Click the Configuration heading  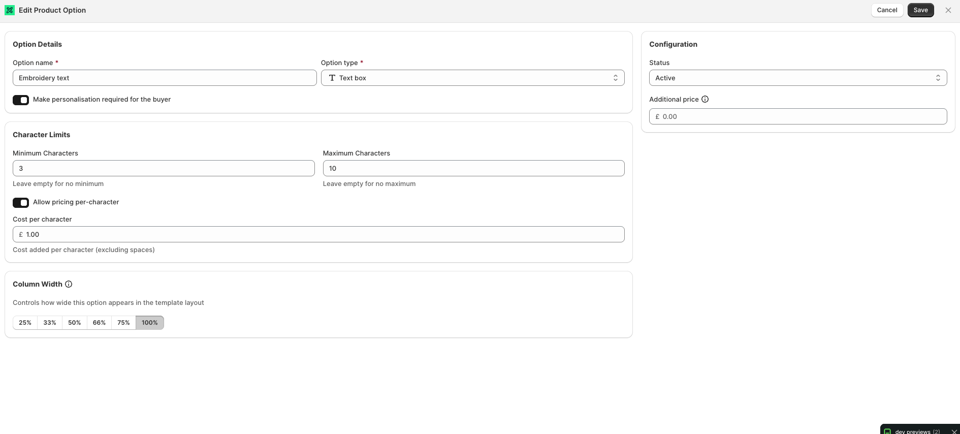(x=673, y=44)
